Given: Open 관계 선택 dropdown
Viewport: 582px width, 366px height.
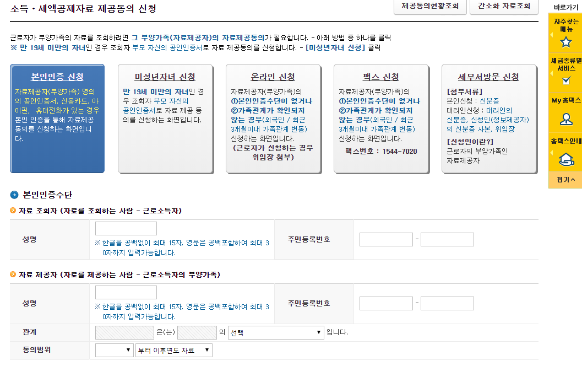Looking at the screenshot, I should click(x=276, y=332).
